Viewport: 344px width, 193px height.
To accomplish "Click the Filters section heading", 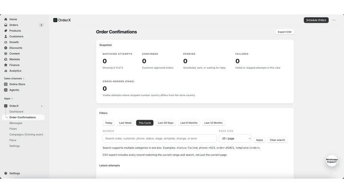I will click(103, 113).
